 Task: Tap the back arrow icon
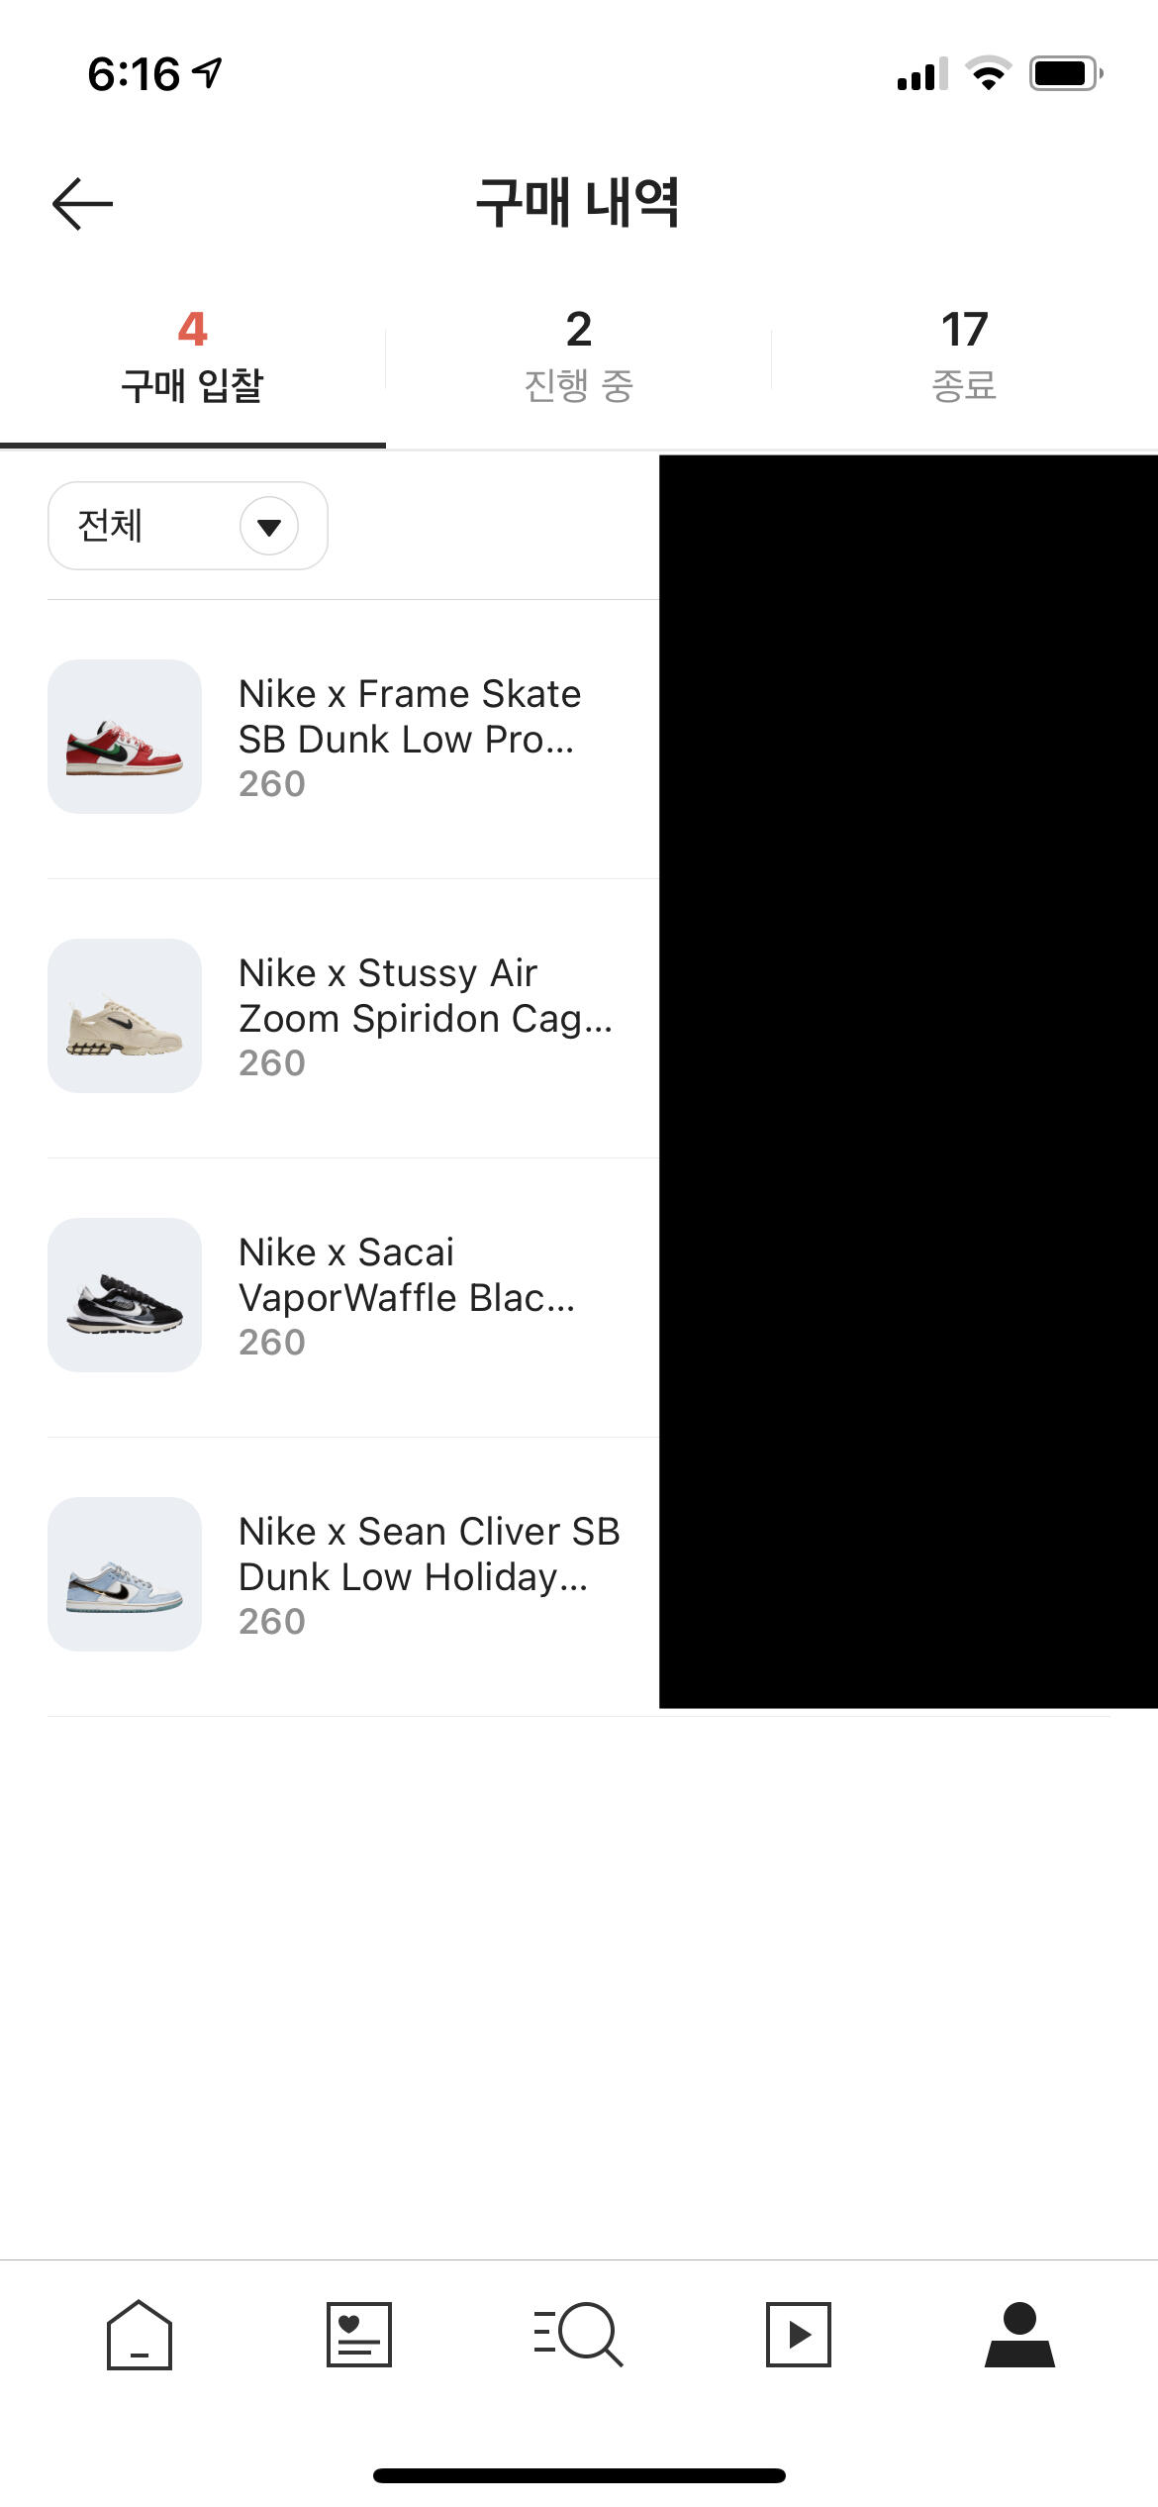(x=83, y=204)
